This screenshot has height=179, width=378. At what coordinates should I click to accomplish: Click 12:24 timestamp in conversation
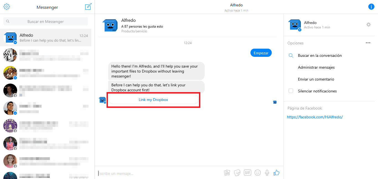(188, 43)
